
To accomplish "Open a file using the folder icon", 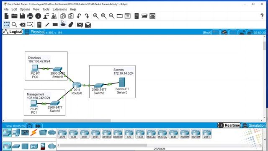I will point(14,16).
